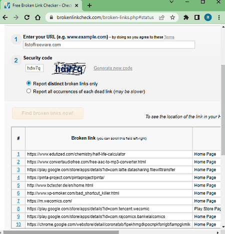Viewport: 225px width, 234px height.
Task: Click Find broken links now button
Action: 48,113
